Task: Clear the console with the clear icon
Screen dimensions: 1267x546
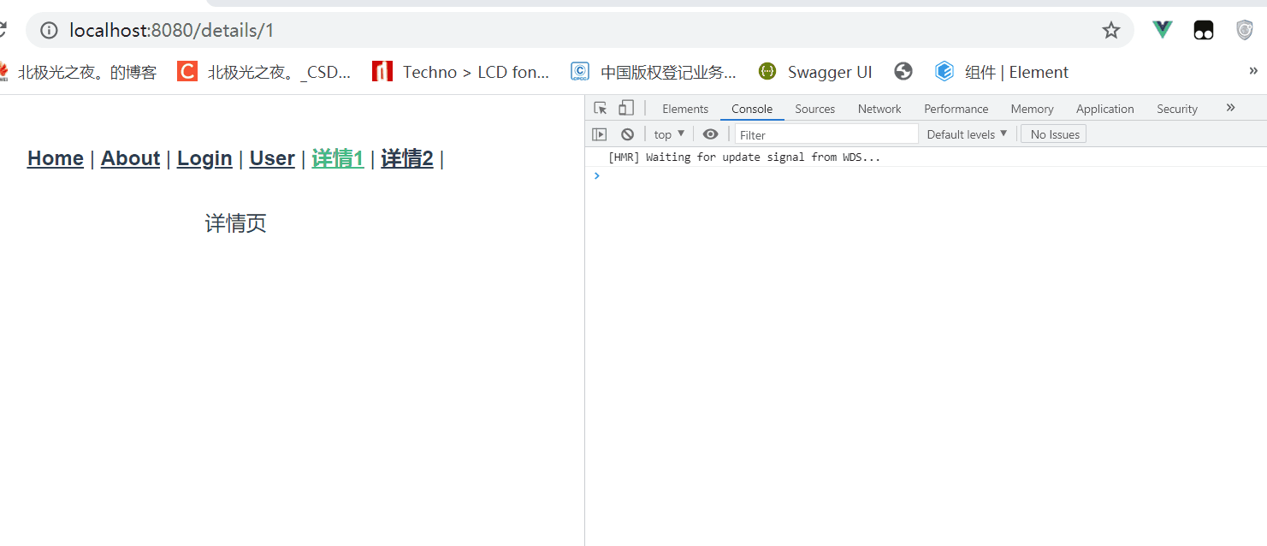Action: (x=628, y=134)
